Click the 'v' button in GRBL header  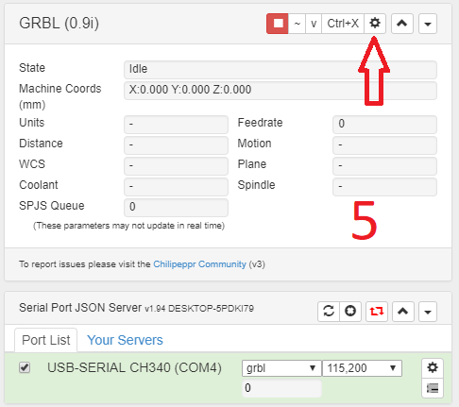[314, 24]
